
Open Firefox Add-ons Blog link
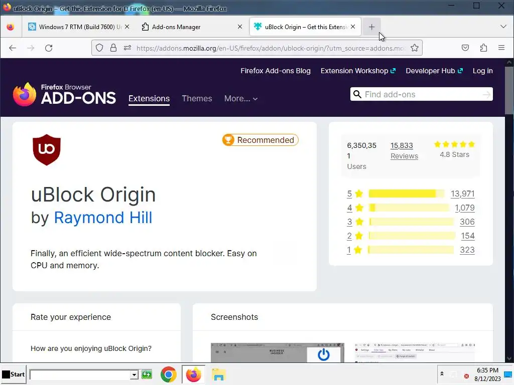click(x=276, y=71)
